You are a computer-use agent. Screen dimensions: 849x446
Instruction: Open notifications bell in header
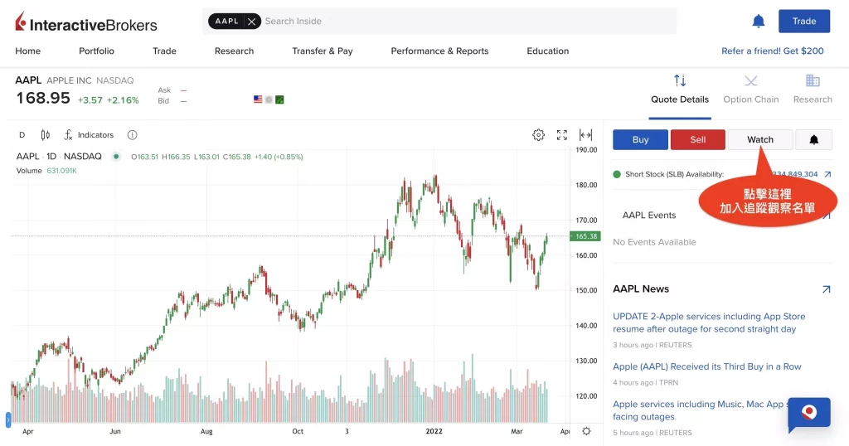758,21
